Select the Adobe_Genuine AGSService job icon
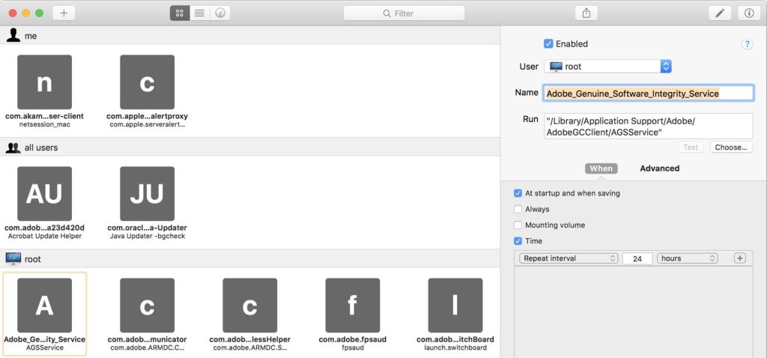This screenshot has height=358, width=767. click(44, 306)
